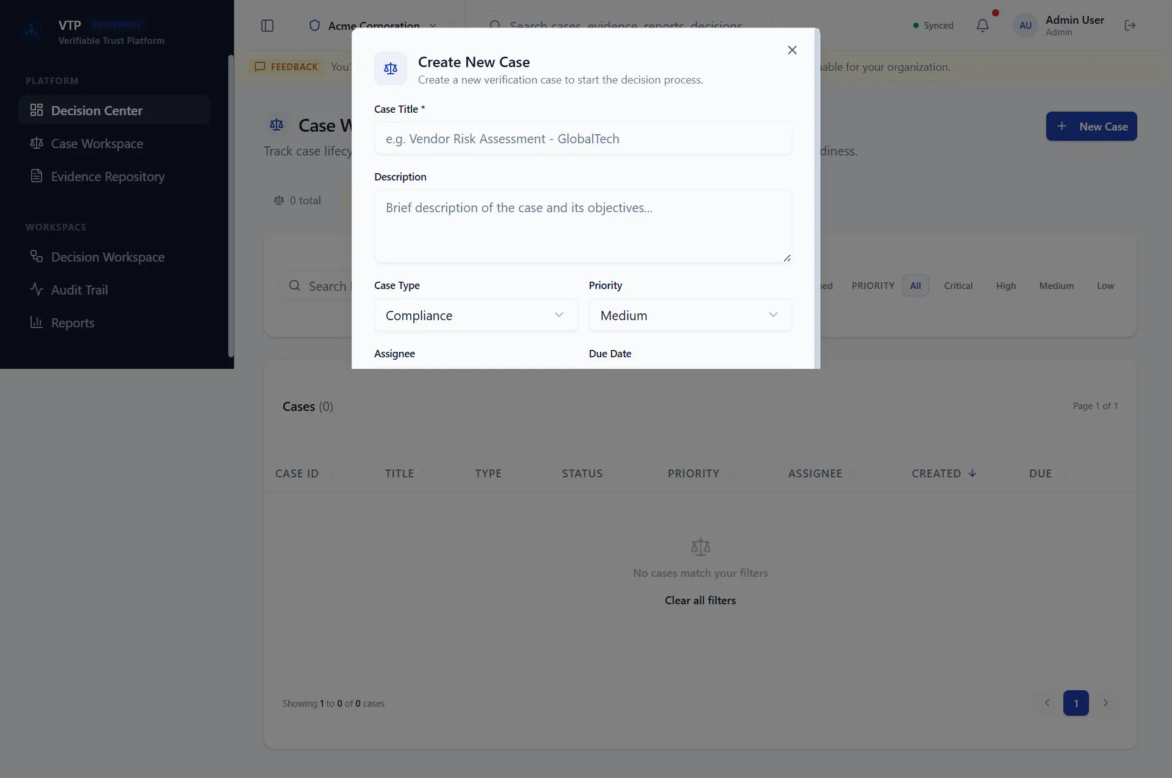This screenshot has width=1172, height=778.
Task: Open Evidence Repository in sidebar
Action: click(114, 176)
